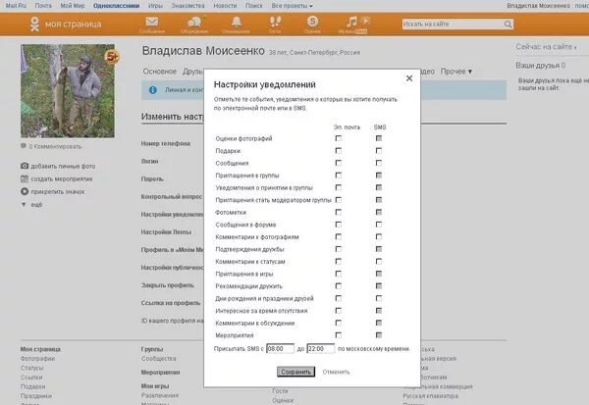Click Сообщества footer link
589x405 pixels.
click(x=158, y=359)
